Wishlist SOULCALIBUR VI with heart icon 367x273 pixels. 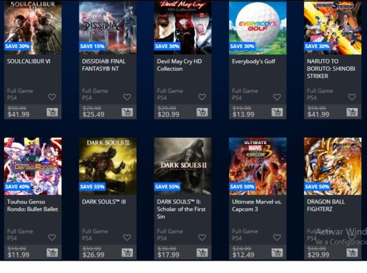pos(52,97)
